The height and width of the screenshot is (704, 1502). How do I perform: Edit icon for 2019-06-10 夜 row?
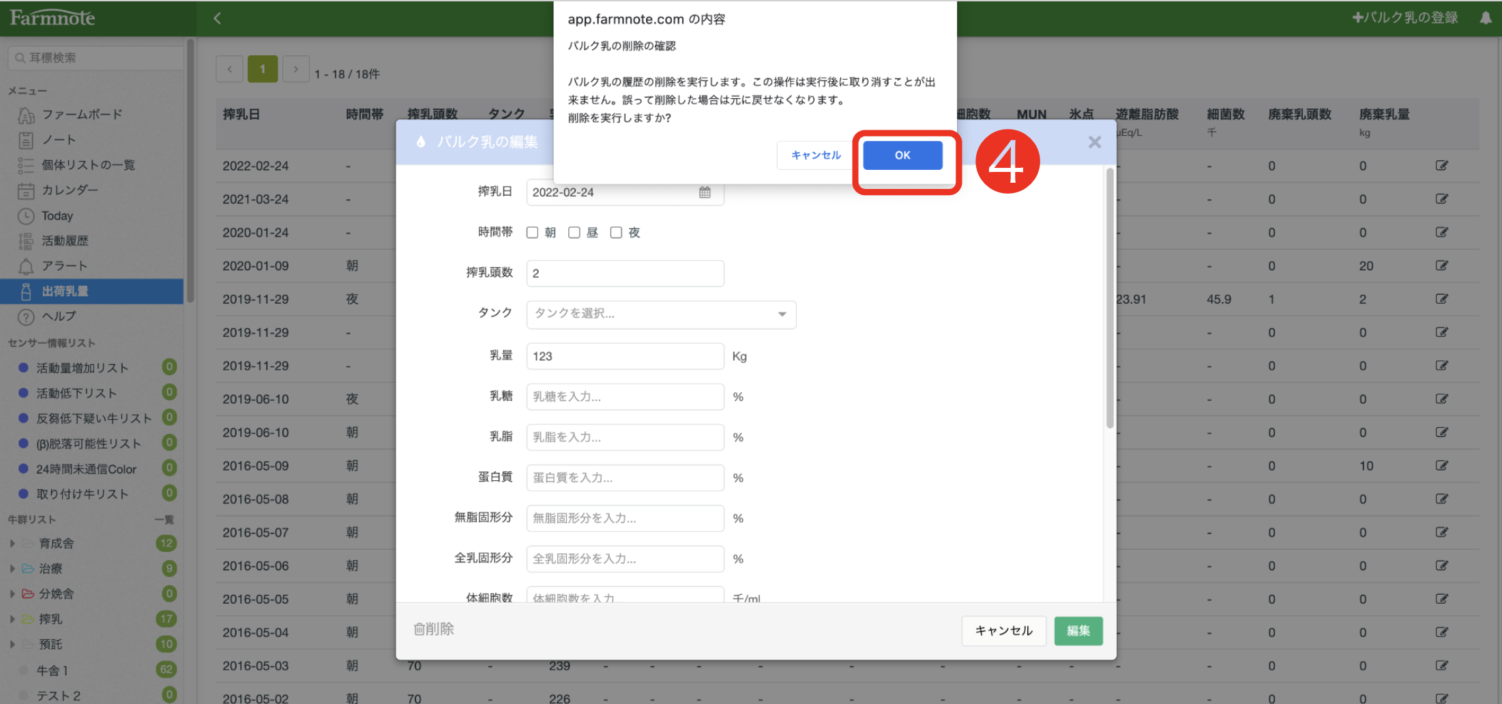[1441, 399]
